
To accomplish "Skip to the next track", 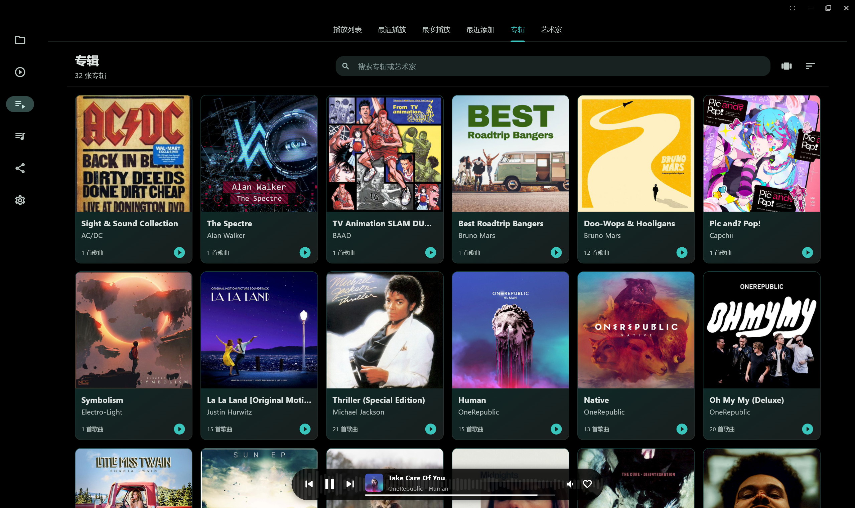I will tap(350, 484).
